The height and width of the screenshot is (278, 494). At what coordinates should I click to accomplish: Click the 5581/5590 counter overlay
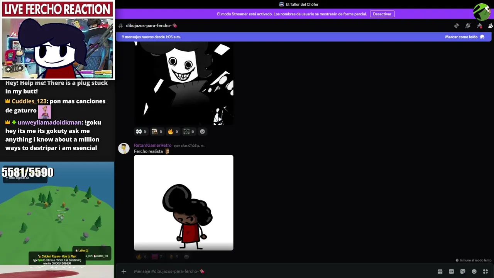tap(27, 172)
